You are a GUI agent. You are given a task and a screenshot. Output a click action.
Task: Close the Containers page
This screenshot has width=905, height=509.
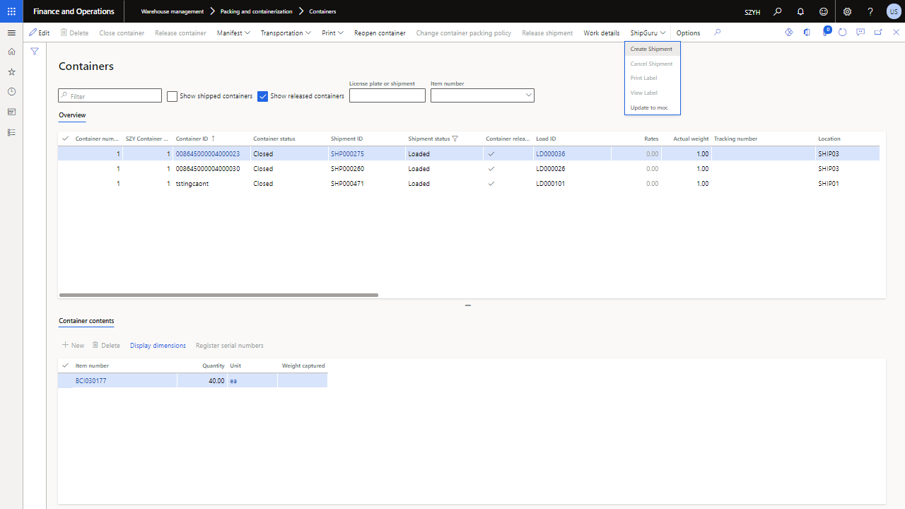coord(897,33)
